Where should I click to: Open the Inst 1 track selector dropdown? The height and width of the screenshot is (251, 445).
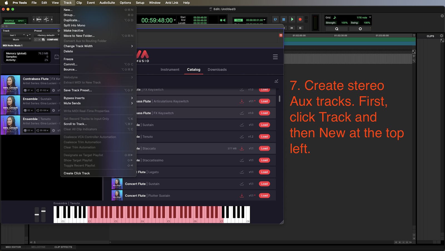pos(14,35)
